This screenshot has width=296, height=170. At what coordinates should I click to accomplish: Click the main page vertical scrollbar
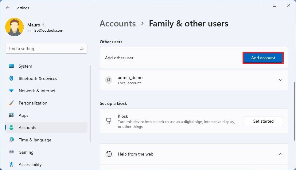pyautogui.click(x=294, y=111)
